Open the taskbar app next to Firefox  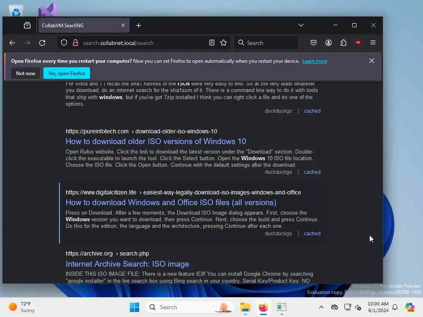point(281,307)
